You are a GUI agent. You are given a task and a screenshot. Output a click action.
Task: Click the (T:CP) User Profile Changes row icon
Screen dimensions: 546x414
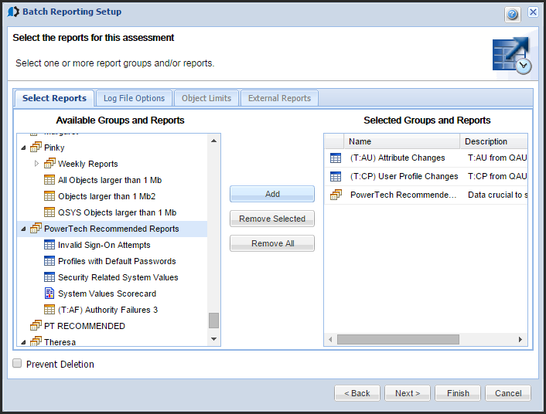pos(336,176)
